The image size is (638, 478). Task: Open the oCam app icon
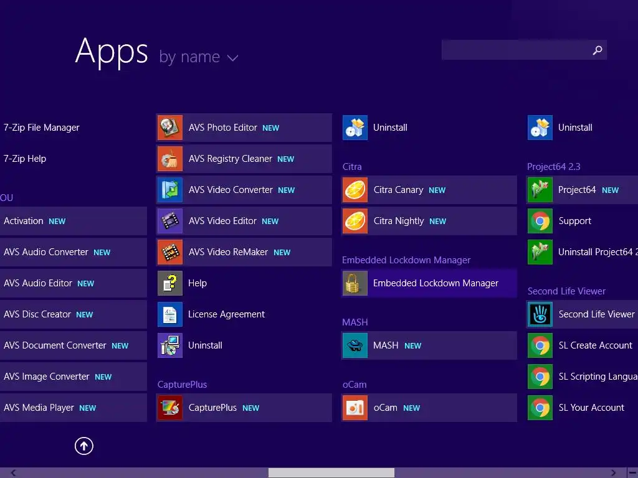(355, 408)
